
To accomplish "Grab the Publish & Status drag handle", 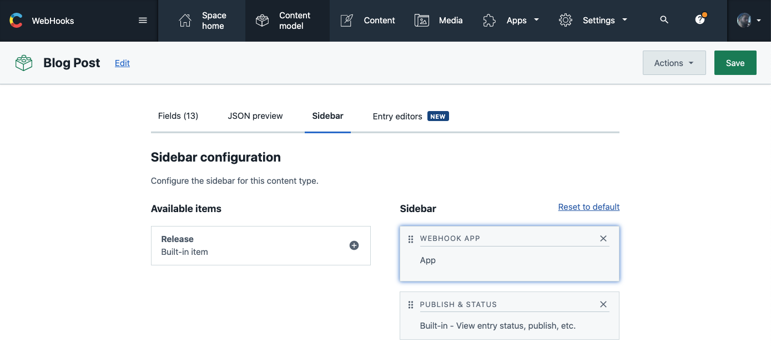I will [411, 305].
